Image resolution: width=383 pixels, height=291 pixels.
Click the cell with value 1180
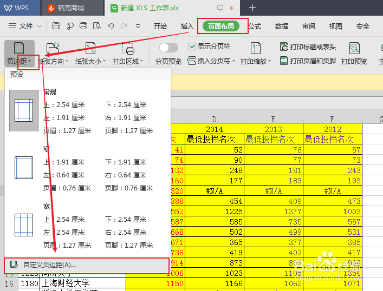point(29,283)
